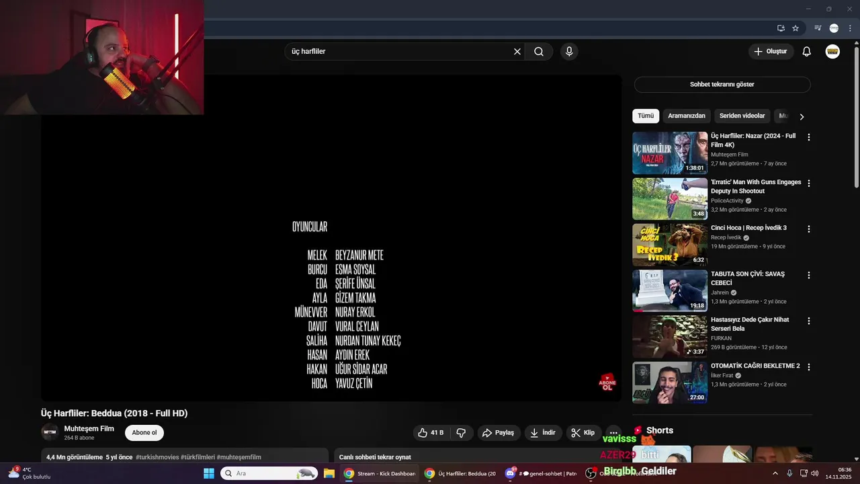Open File Explorer from taskbar
860x484 pixels.
click(x=329, y=473)
